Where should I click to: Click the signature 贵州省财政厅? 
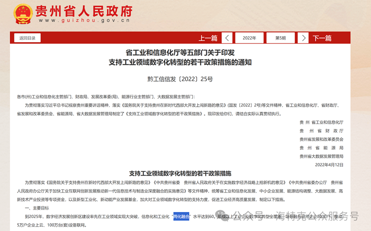[x=321, y=130]
